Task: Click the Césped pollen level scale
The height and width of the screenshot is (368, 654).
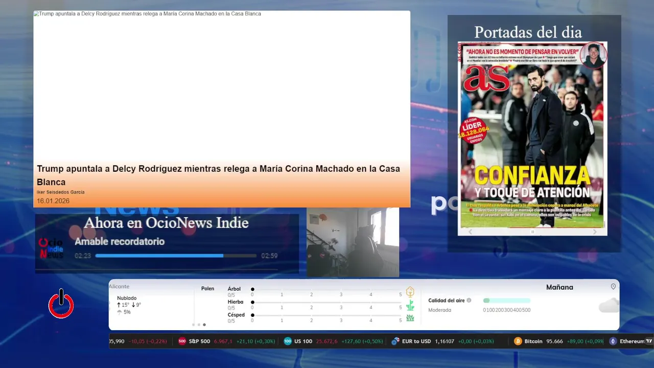Action: click(326, 315)
